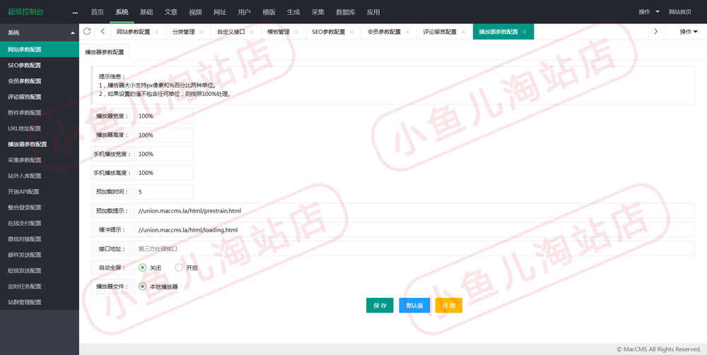Switch to the 自定义接口 tab
Image resolution: width=707 pixels, height=355 pixels.
pyautogui.click(x=231, y=32)
